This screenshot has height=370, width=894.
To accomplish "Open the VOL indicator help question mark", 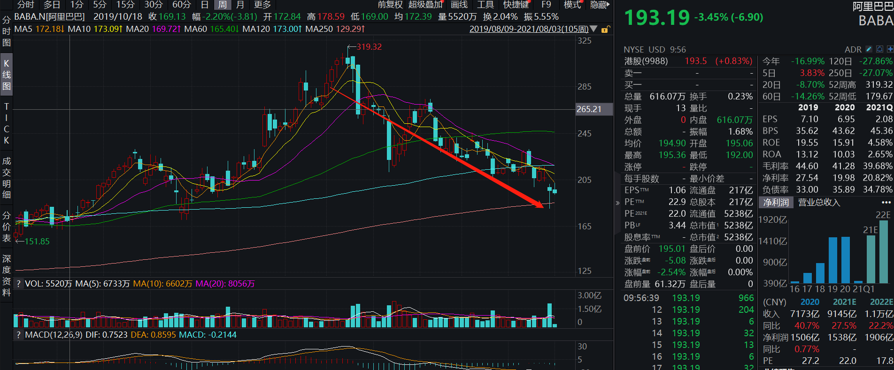I will pos(18,284).
